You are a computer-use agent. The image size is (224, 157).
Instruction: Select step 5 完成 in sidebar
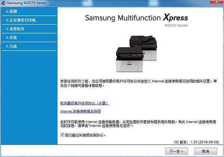coord(29,46)
